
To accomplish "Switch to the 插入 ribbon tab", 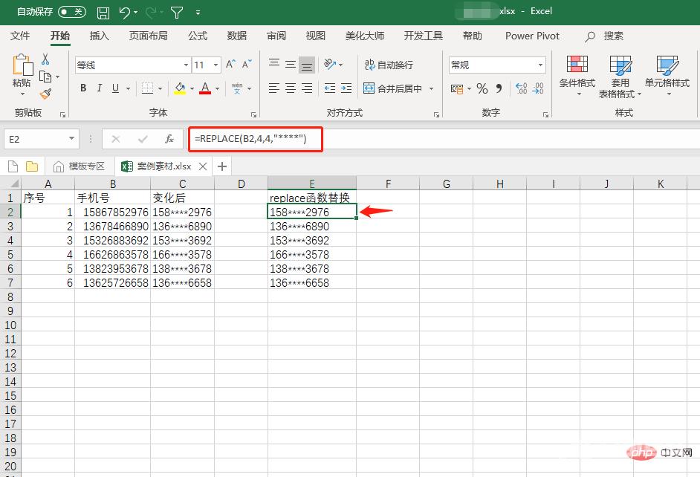I will point(99,36).
